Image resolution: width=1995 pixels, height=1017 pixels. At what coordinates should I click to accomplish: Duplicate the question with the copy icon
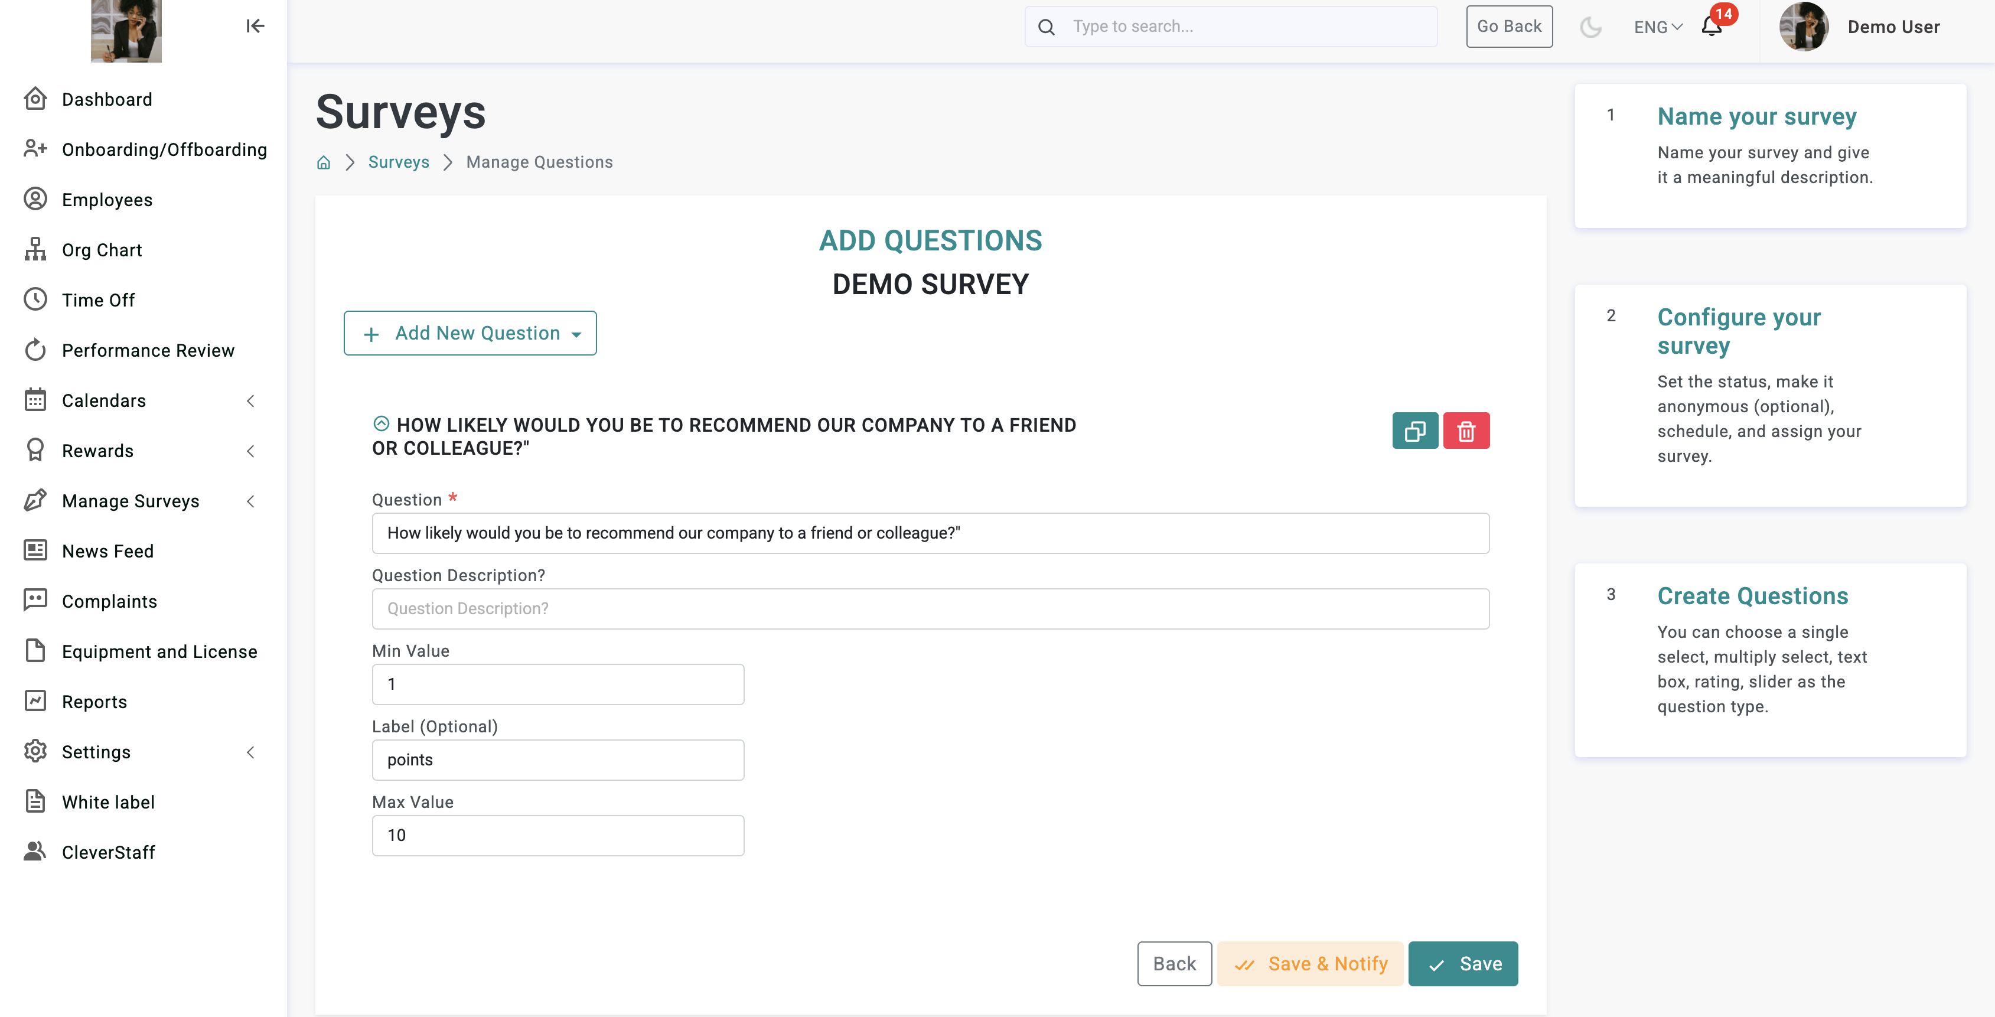point(1415,431)
